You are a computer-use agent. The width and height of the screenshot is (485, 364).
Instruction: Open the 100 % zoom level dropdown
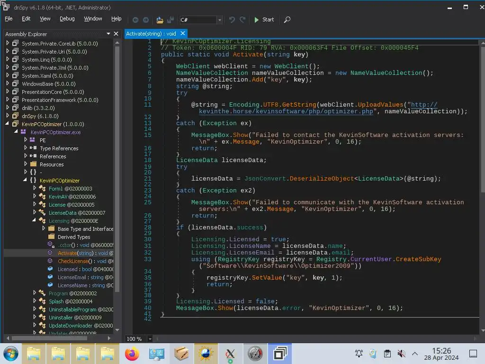click(x=150, y=338)
